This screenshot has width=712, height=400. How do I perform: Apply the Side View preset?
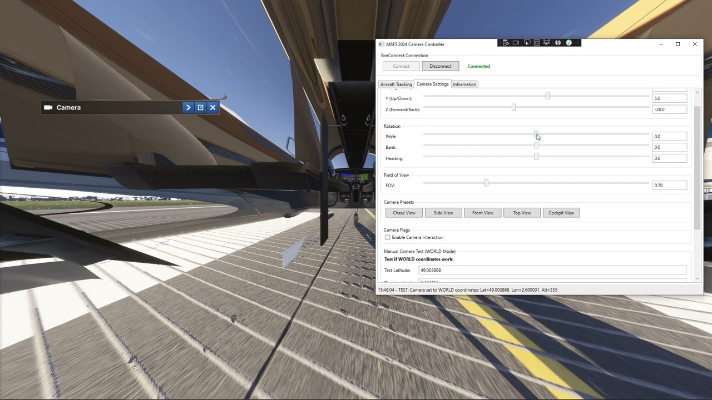click(443, 213)
